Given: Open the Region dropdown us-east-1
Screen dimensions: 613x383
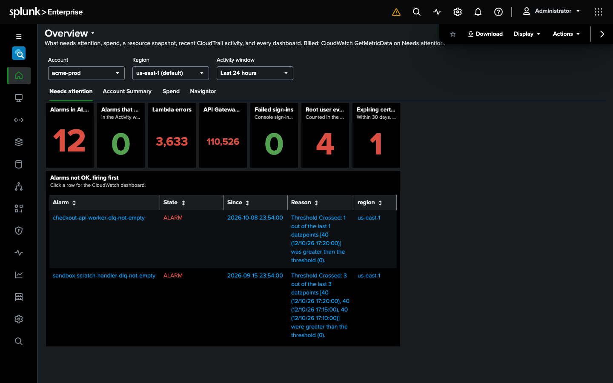Looking at the screenshot, I should 171,73.
